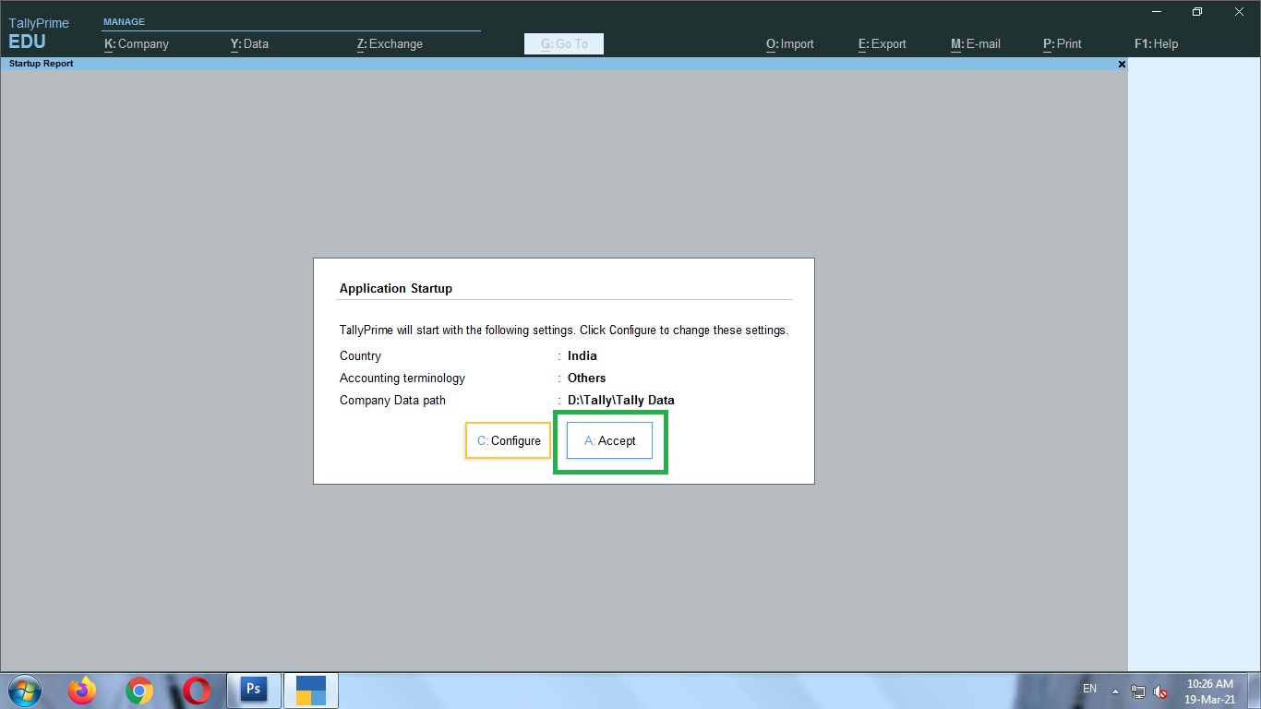Click the TallyPrime EDU logo
Image resolution: width=1261 pixels, height=709 pixels.
[x=39, y=32]
